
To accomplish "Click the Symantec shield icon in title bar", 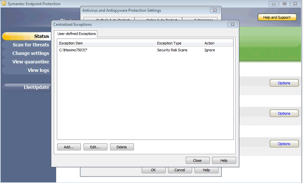I will (4, 4).
